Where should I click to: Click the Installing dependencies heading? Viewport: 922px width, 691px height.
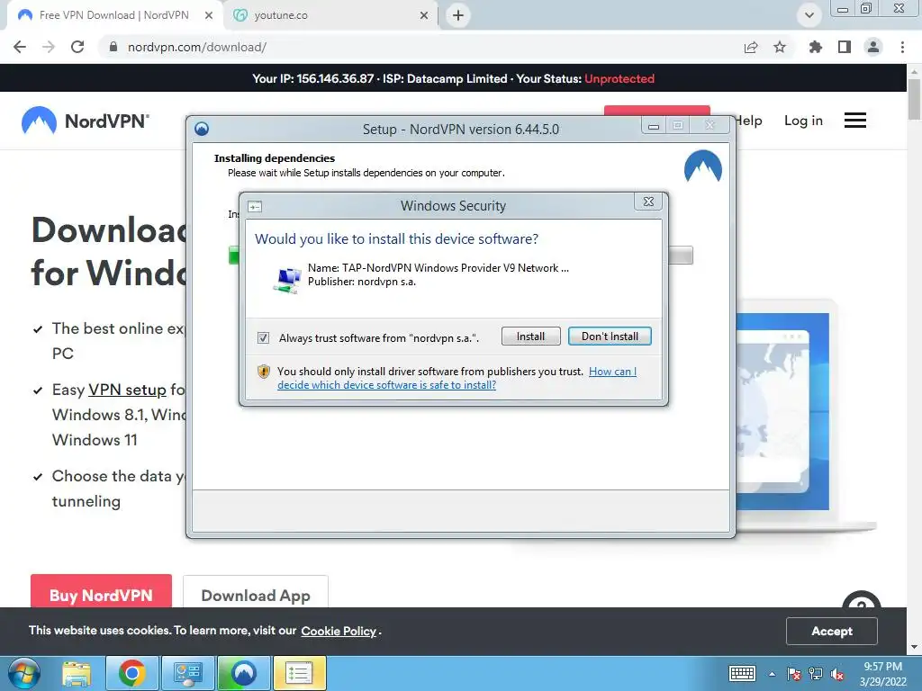coord(274,158)
